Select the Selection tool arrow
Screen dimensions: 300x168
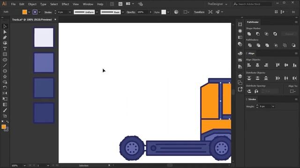pyautogui.click(x=5, y=26)
